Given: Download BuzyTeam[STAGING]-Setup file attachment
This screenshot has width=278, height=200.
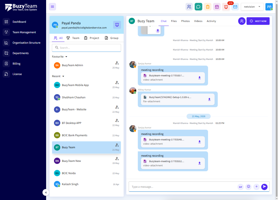Looking at the screenshot, I should coord(209,99).
